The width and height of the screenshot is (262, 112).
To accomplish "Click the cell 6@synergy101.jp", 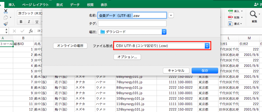I will 136,76.
